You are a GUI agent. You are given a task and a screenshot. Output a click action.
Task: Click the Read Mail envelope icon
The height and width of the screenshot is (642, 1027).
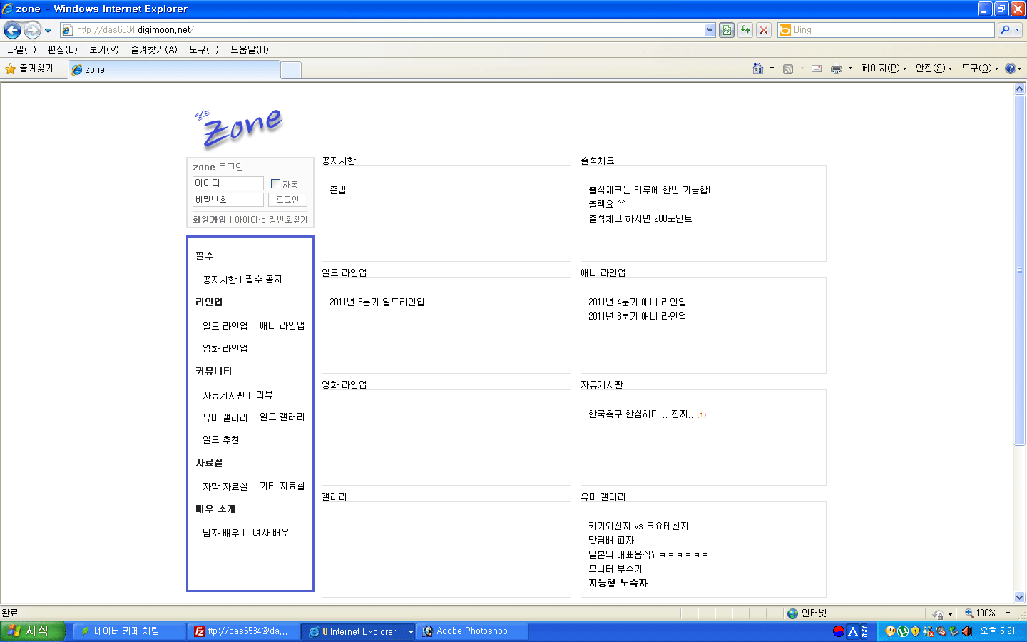pyautogui.click(x=817, y=68)
